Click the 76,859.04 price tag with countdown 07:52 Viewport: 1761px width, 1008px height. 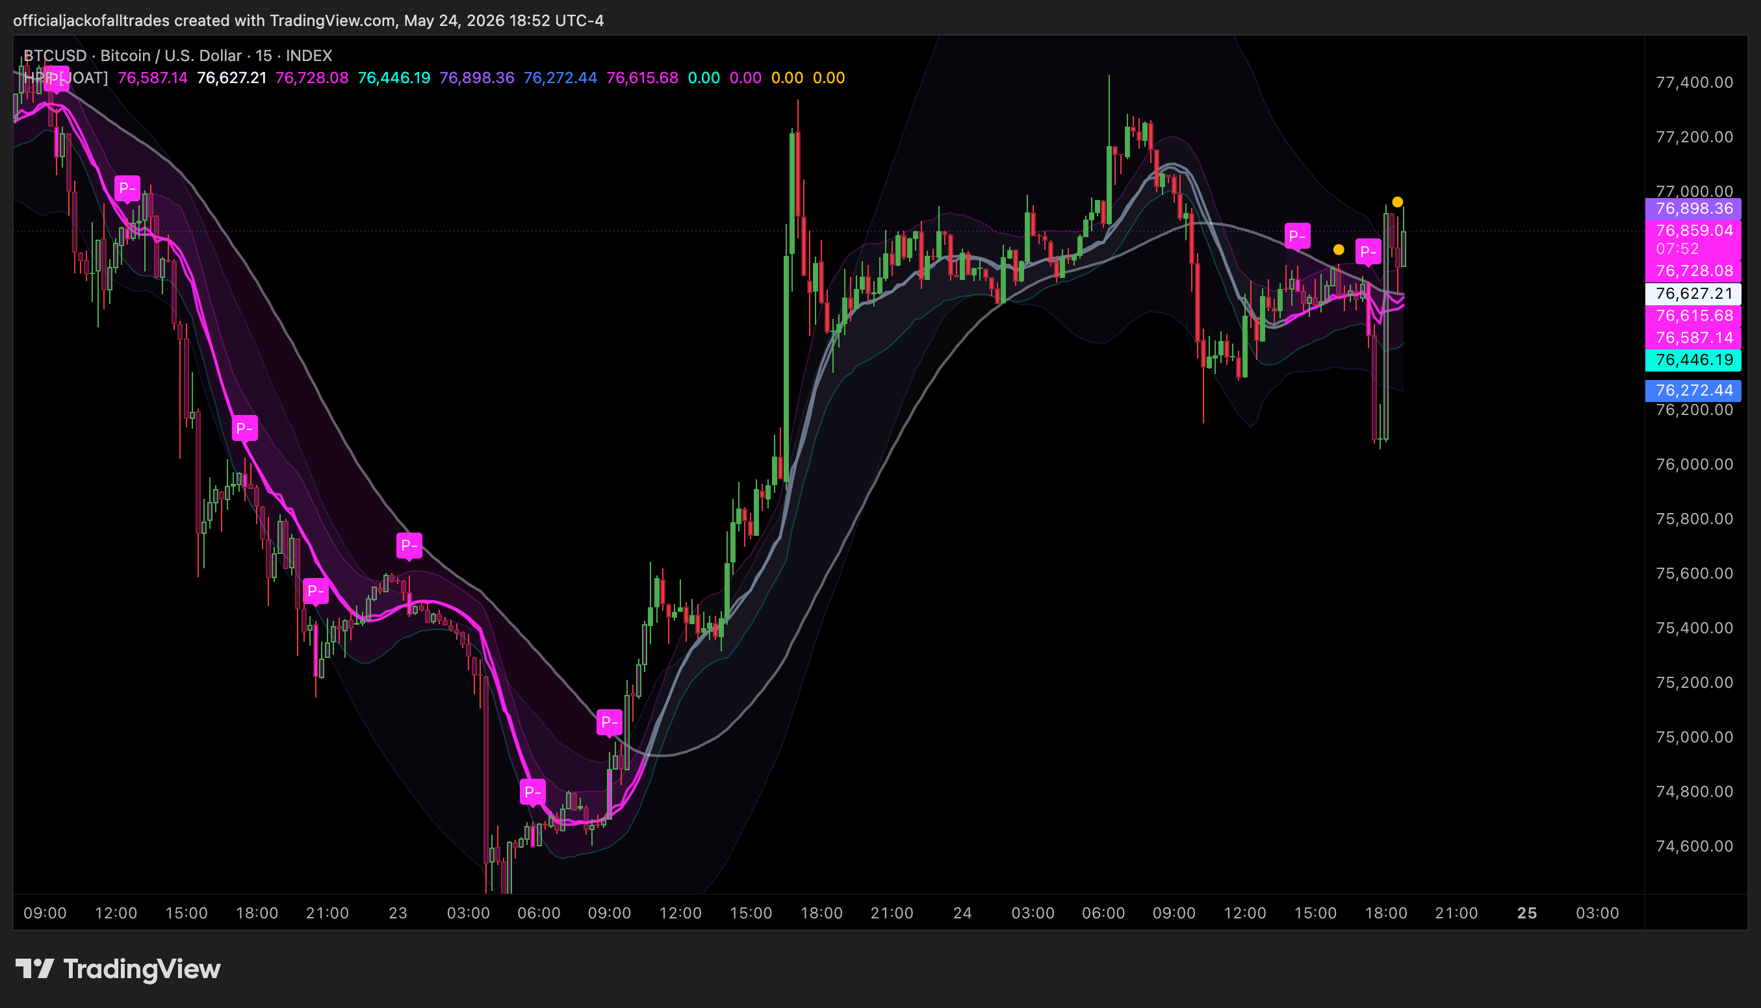tap(1693, 240)
